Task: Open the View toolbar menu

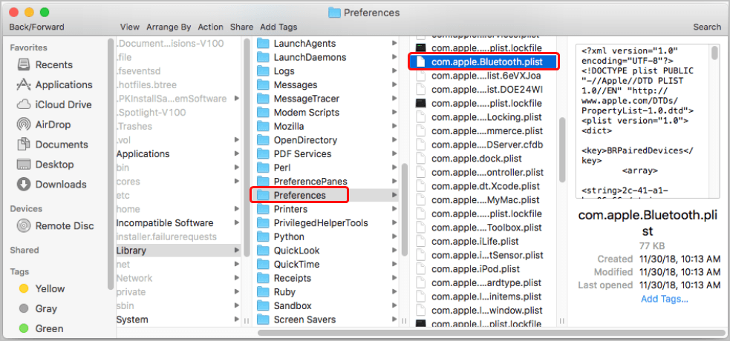Action: coord(129,27)
